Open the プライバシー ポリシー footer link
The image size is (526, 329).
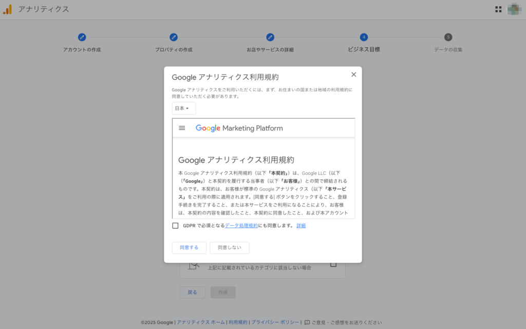275,322
